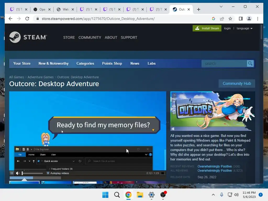Switch to the Ope browser tab

click(42, 9)
